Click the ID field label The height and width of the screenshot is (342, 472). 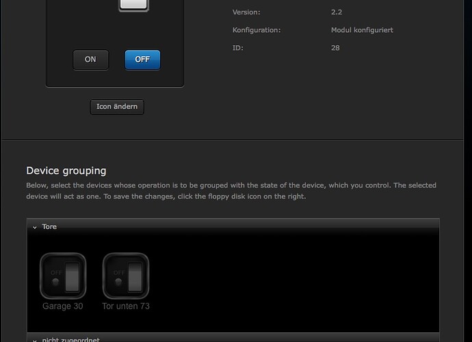pyautogui.click(x=237, y=48)
